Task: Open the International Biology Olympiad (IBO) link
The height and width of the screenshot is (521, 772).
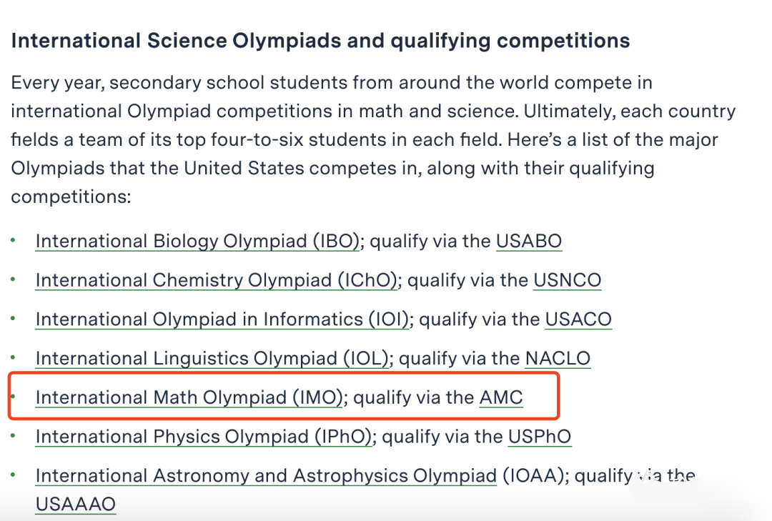Action: tap(198, 242)
